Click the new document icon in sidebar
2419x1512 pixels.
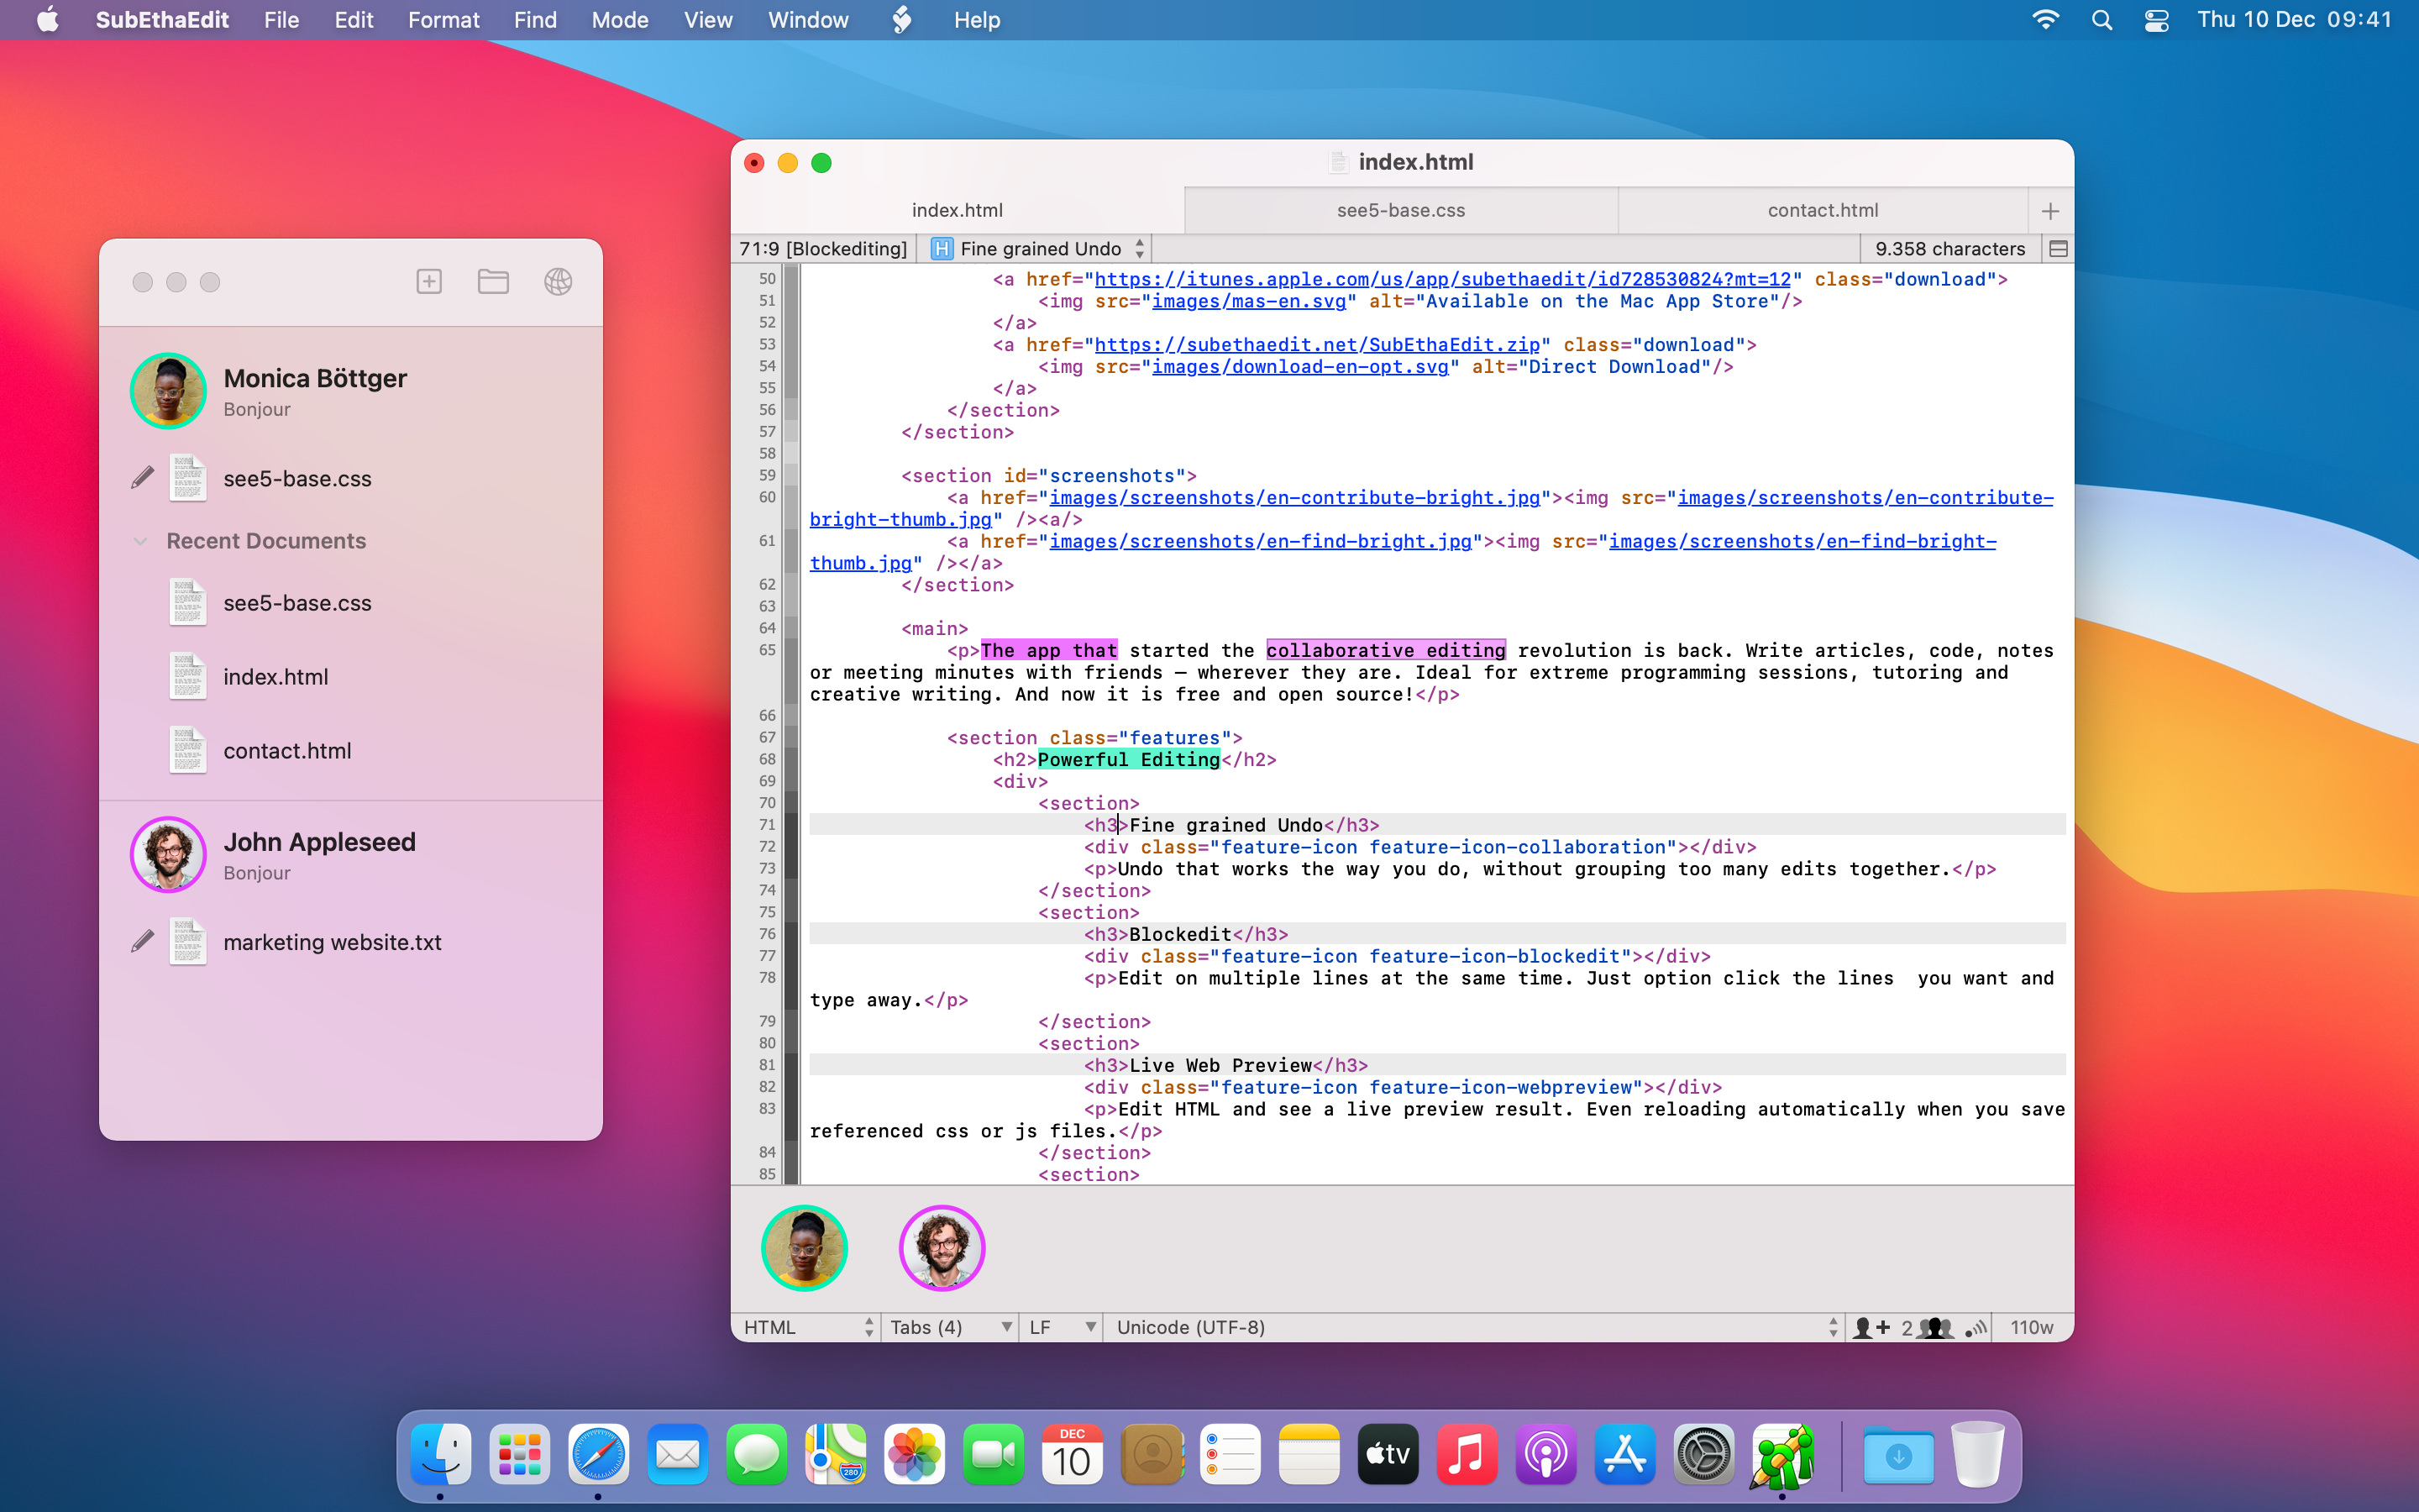(428, 279)
